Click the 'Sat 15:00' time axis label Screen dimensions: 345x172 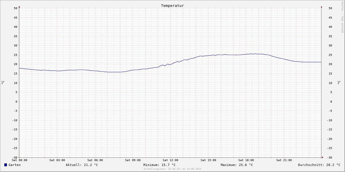click(208, 160)
